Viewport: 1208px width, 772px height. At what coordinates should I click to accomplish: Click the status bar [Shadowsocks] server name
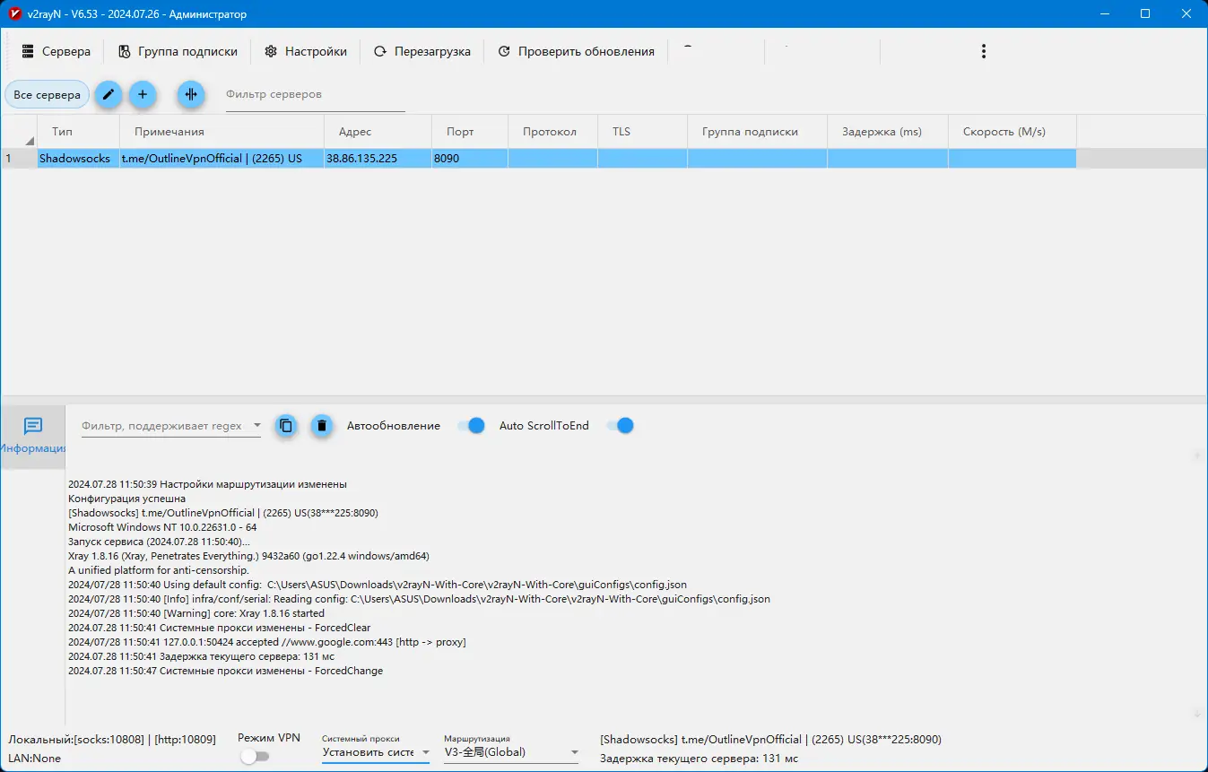(x=770, y=740)
